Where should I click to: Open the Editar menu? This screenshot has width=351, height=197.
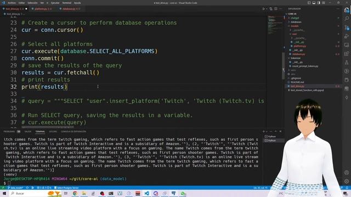point(21,3)
